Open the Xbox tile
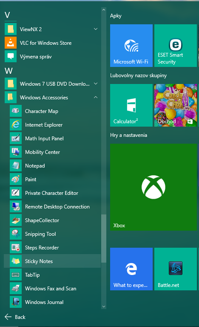This screenshot has height=327, width=199. point(154,187)
